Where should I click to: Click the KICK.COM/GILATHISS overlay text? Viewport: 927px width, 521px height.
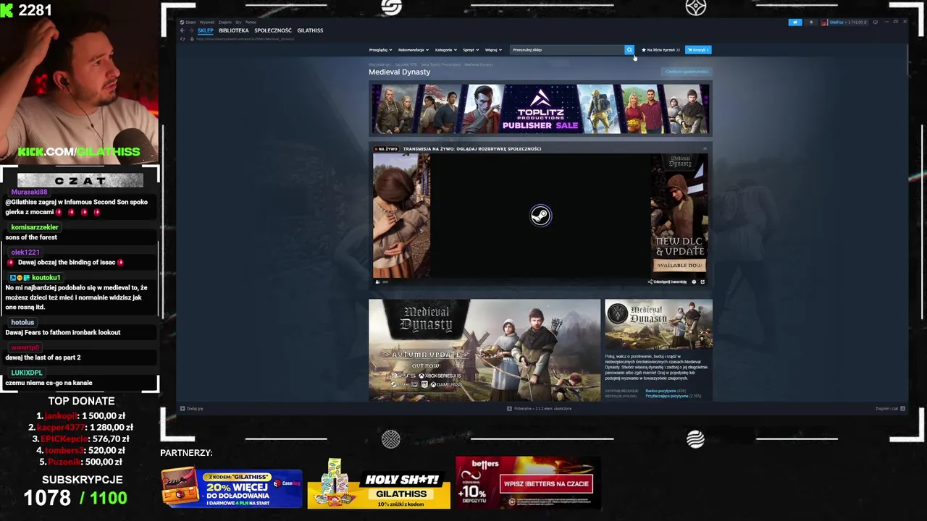[79, 152]
